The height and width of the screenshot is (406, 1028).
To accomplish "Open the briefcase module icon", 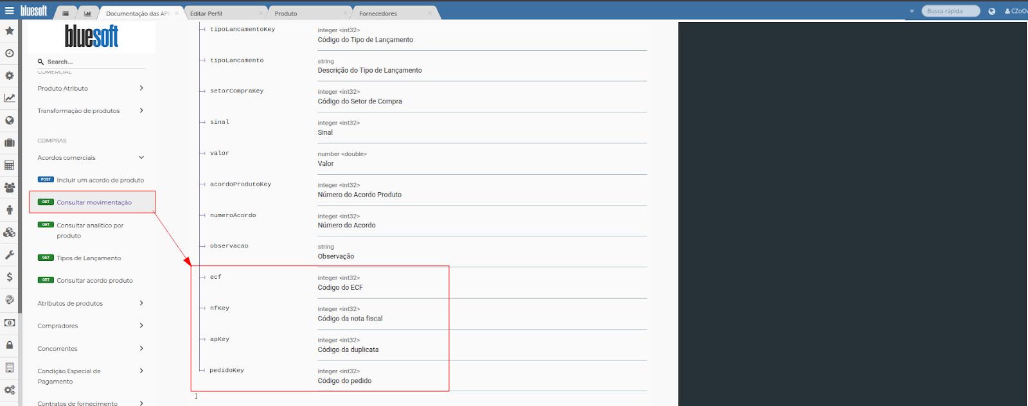I will [x=10, y=143].
